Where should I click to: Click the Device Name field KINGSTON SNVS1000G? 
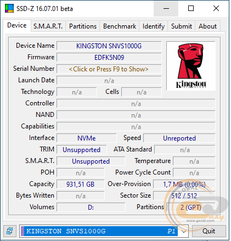click(109, 46)
